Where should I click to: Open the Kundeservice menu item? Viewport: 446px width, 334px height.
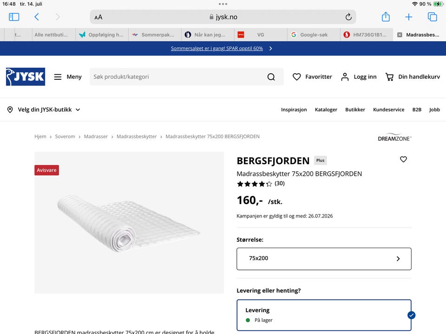click(x=388, y=109)
